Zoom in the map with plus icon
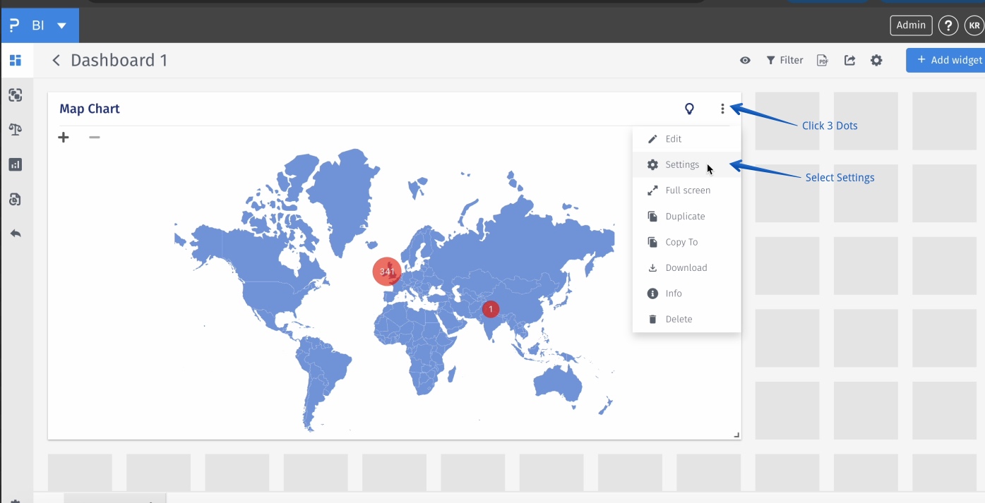This screenshot has width=985, height=503. coord(64,138)
